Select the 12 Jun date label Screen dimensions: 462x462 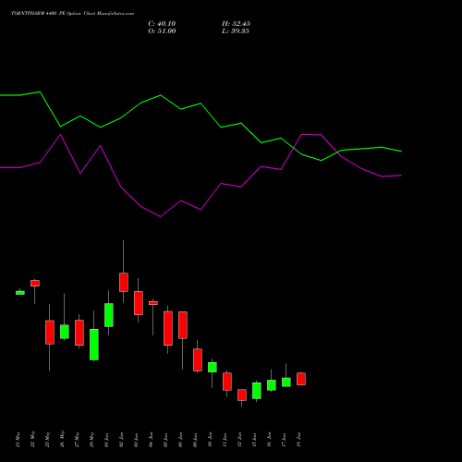click(239, 440)
